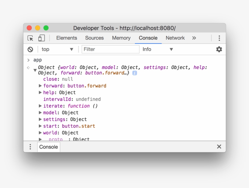Close the drawer with the X button
Screen dimensions: 249x188
[219, 146]
